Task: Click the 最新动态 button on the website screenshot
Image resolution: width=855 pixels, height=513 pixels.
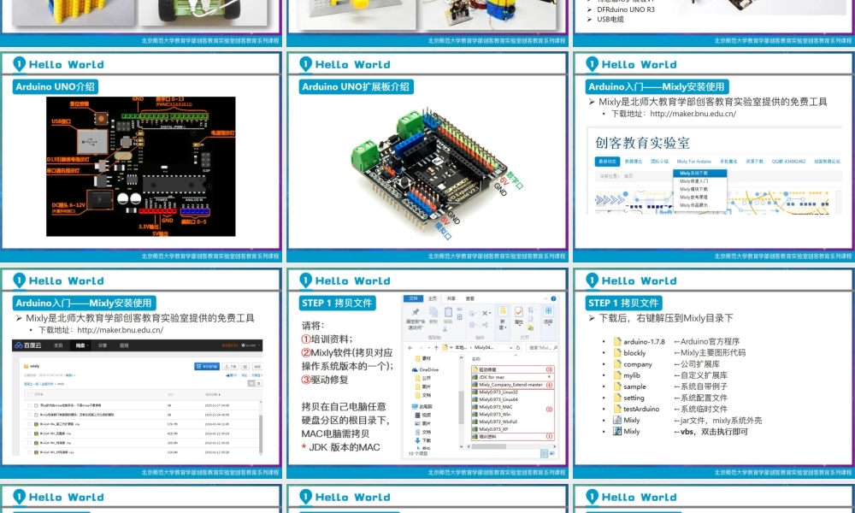Action: tap(607, 162)
